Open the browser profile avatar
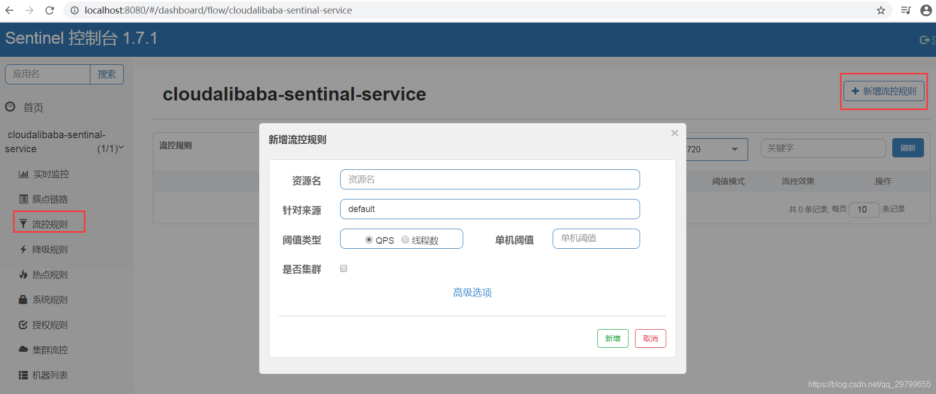 click(x=926, y=10)
